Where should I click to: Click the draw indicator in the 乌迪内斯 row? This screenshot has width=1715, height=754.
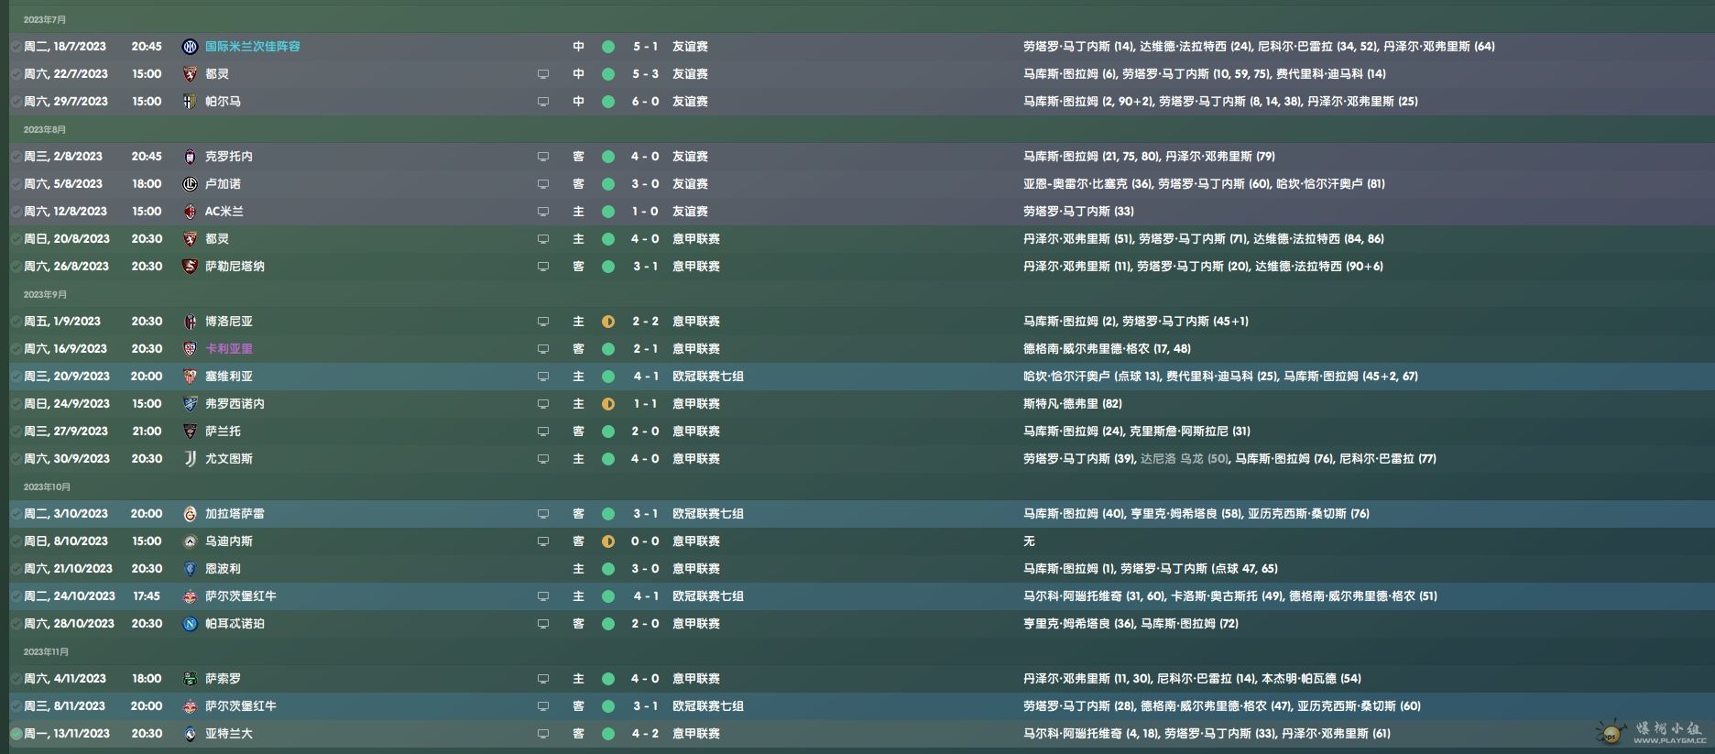pos(607,541)
